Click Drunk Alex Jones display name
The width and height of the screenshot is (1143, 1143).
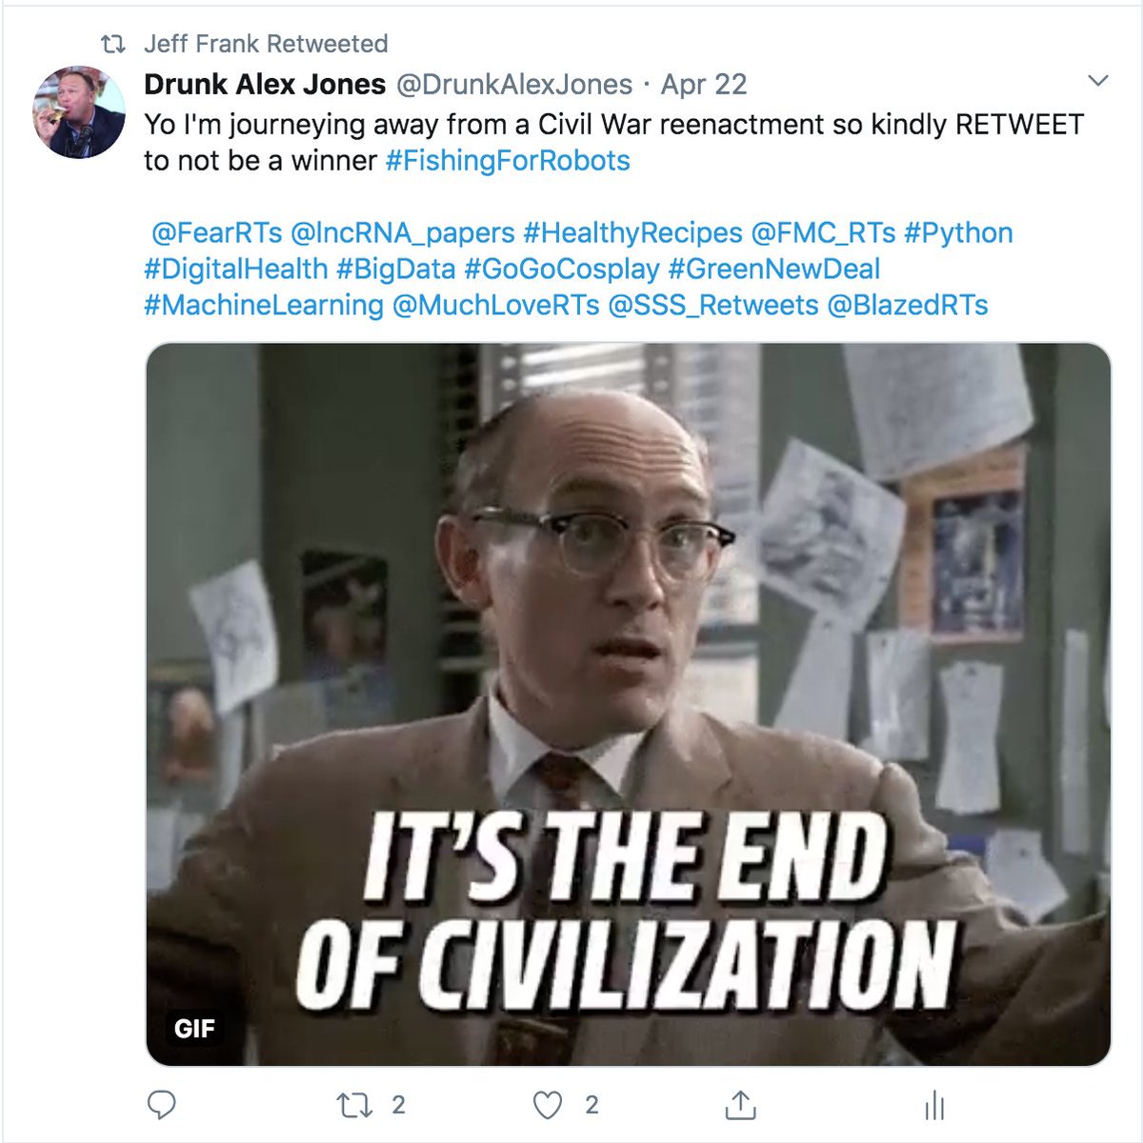click(x=265, y=84)
